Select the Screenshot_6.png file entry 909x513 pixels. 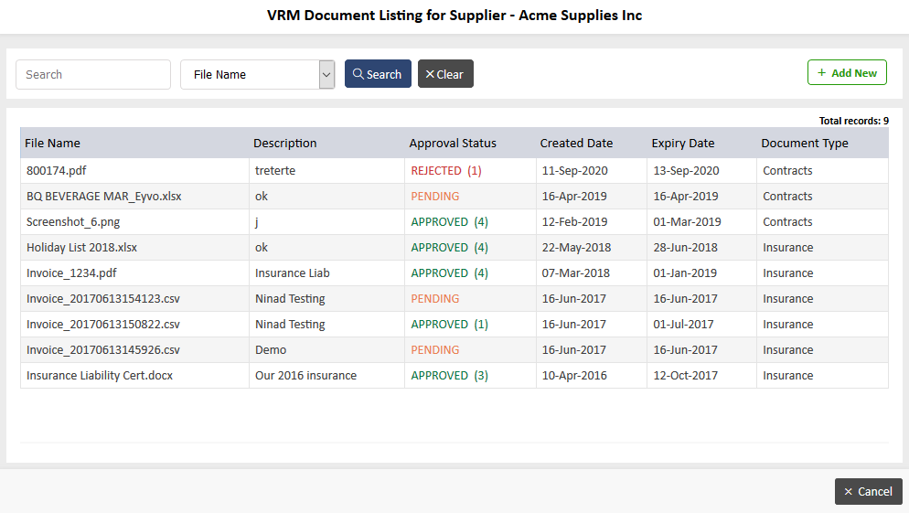coord(73,222)
